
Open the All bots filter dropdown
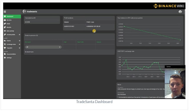pyautogui.click(x=43, y=47)
